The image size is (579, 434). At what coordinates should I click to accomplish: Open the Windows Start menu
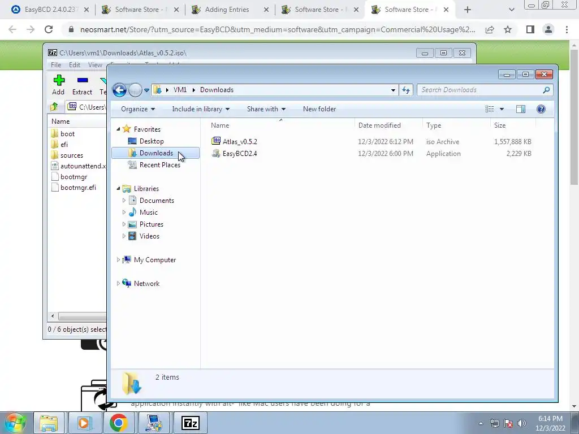(15, 423)
